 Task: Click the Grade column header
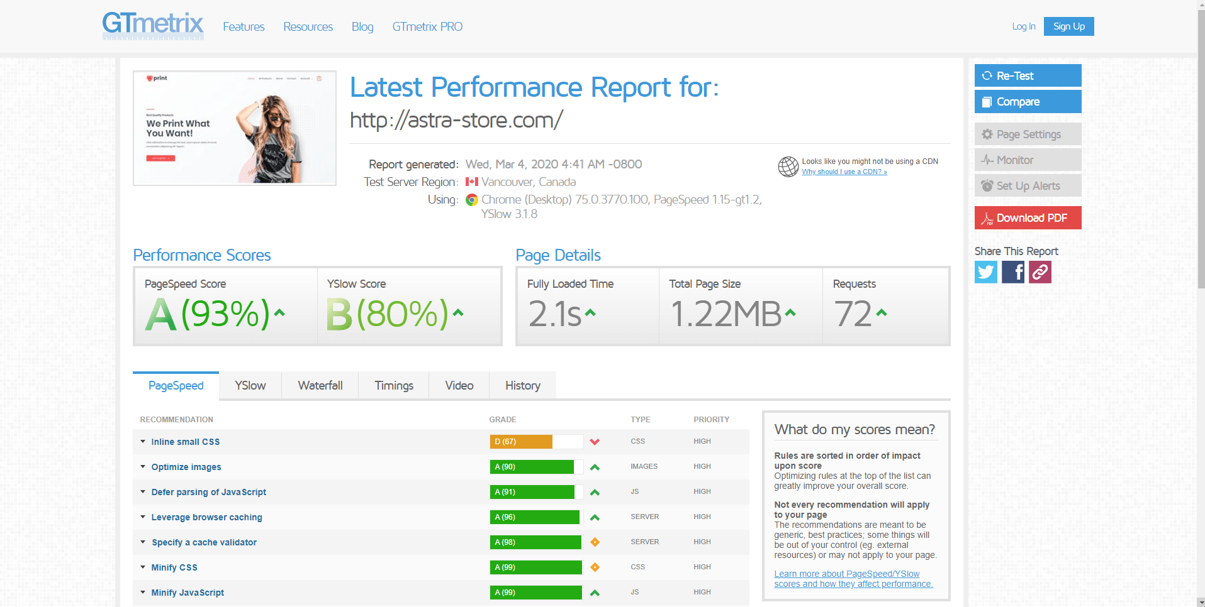[503, 419]
